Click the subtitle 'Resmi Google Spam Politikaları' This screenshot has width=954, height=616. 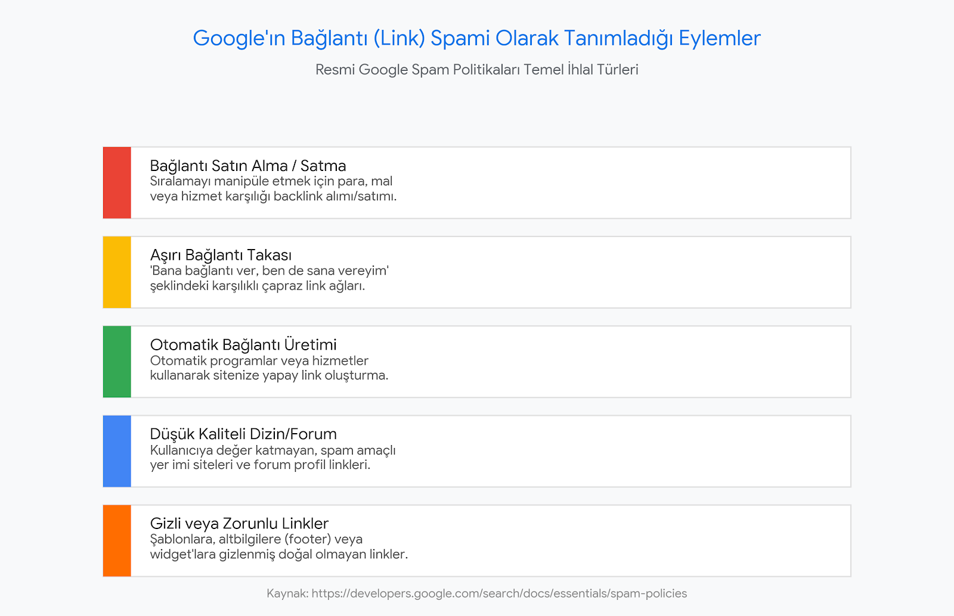point(477,70)
